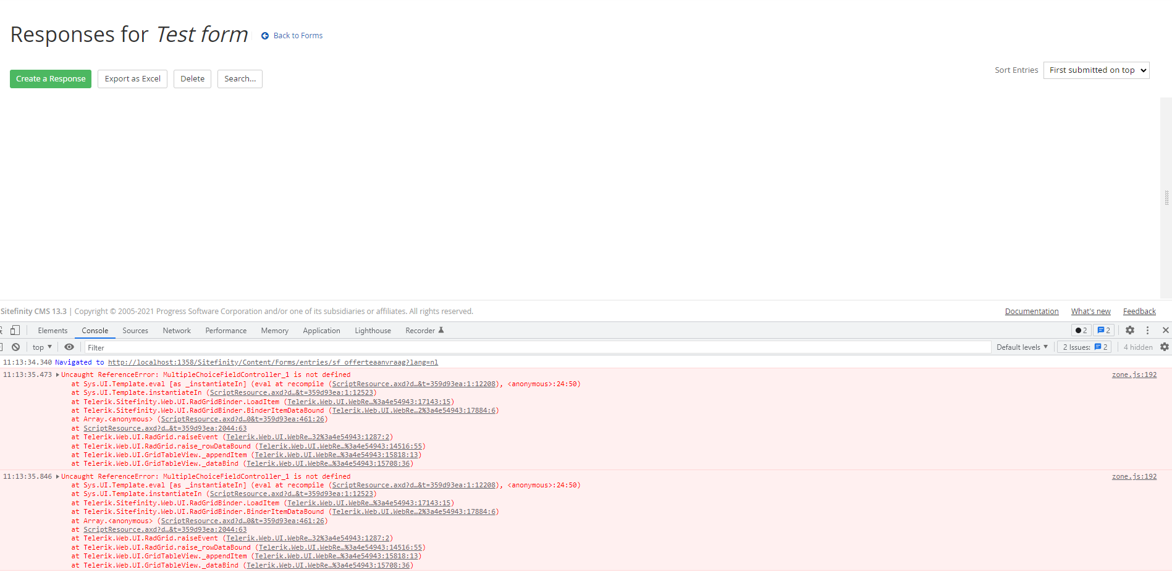Switch to the Network tab
Image resolution: width=1172 pixels, height=575 pixels.
pyautogui.click(x=177, y=330)
